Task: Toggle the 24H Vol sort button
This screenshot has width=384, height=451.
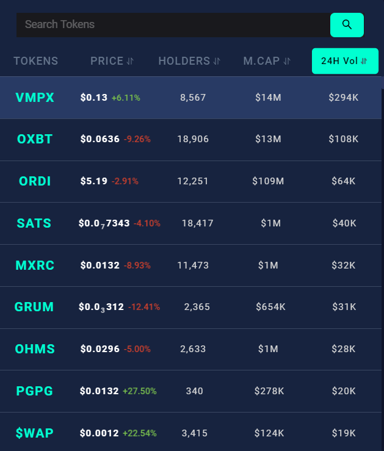Action: coord(345,61)
